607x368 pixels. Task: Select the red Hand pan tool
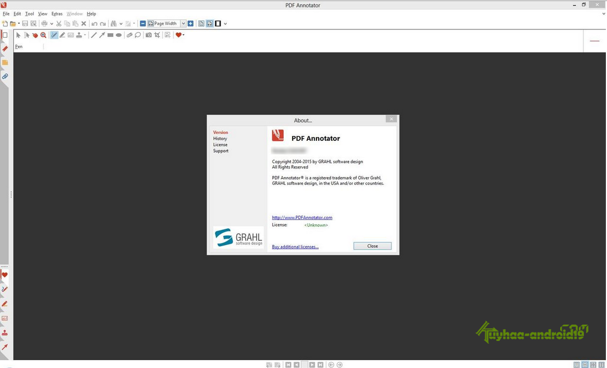35,35
